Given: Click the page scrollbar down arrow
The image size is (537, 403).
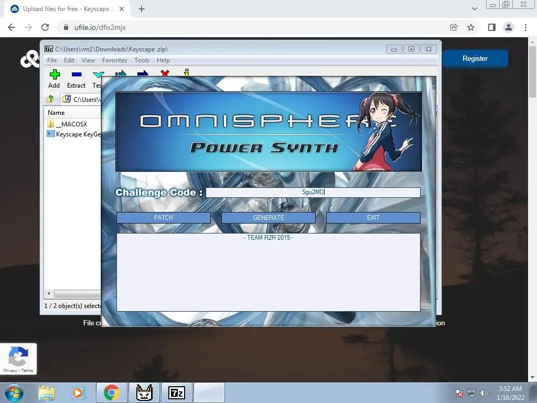Looking at the screenshot, I should tap(533, 377).
